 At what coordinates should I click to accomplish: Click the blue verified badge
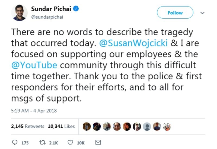coord(76,9)
